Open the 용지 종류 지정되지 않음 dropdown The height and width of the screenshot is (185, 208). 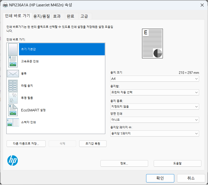[154, 107]
